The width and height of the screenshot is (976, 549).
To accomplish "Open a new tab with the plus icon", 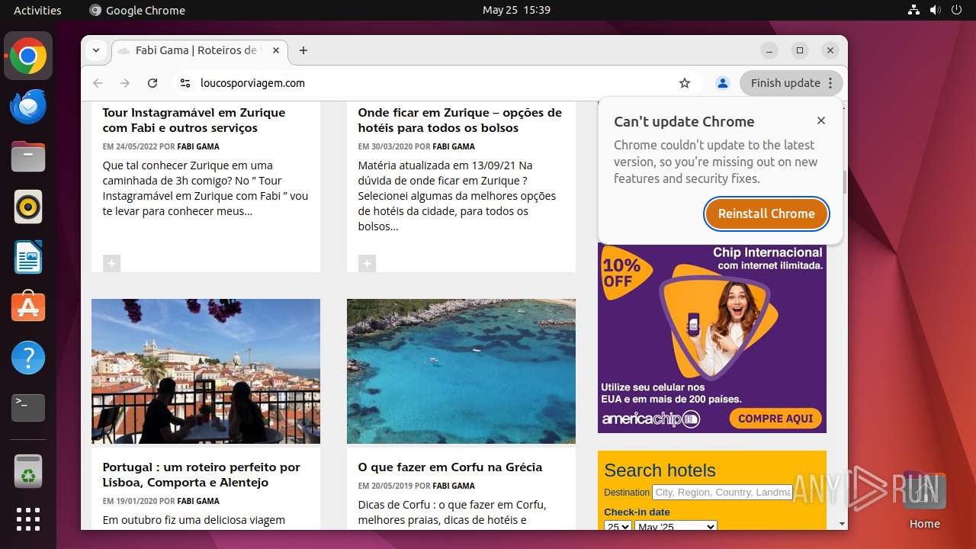I will 303,50.
